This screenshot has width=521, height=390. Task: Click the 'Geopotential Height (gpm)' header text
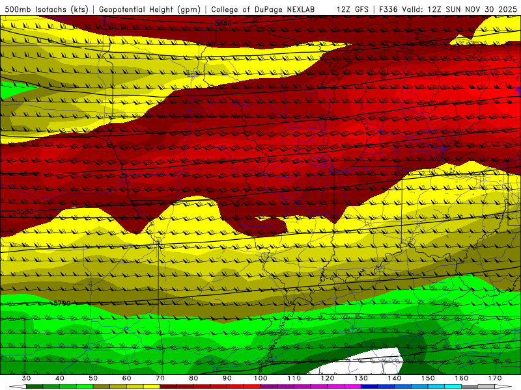click(150, 9)
